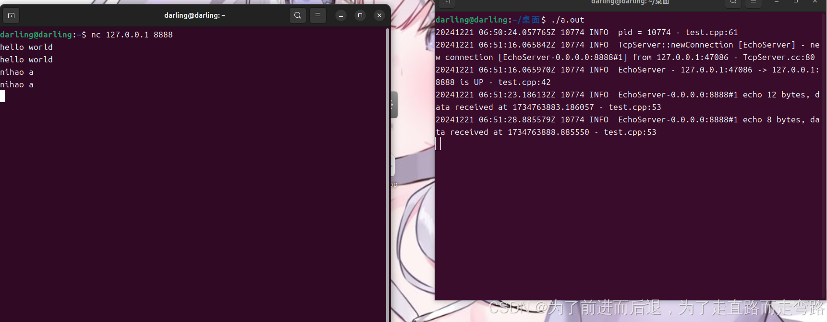This screenshot has height=322, width=827.
Task: Click the hollow cursor in the right terminal
Action: click(438, 143)
